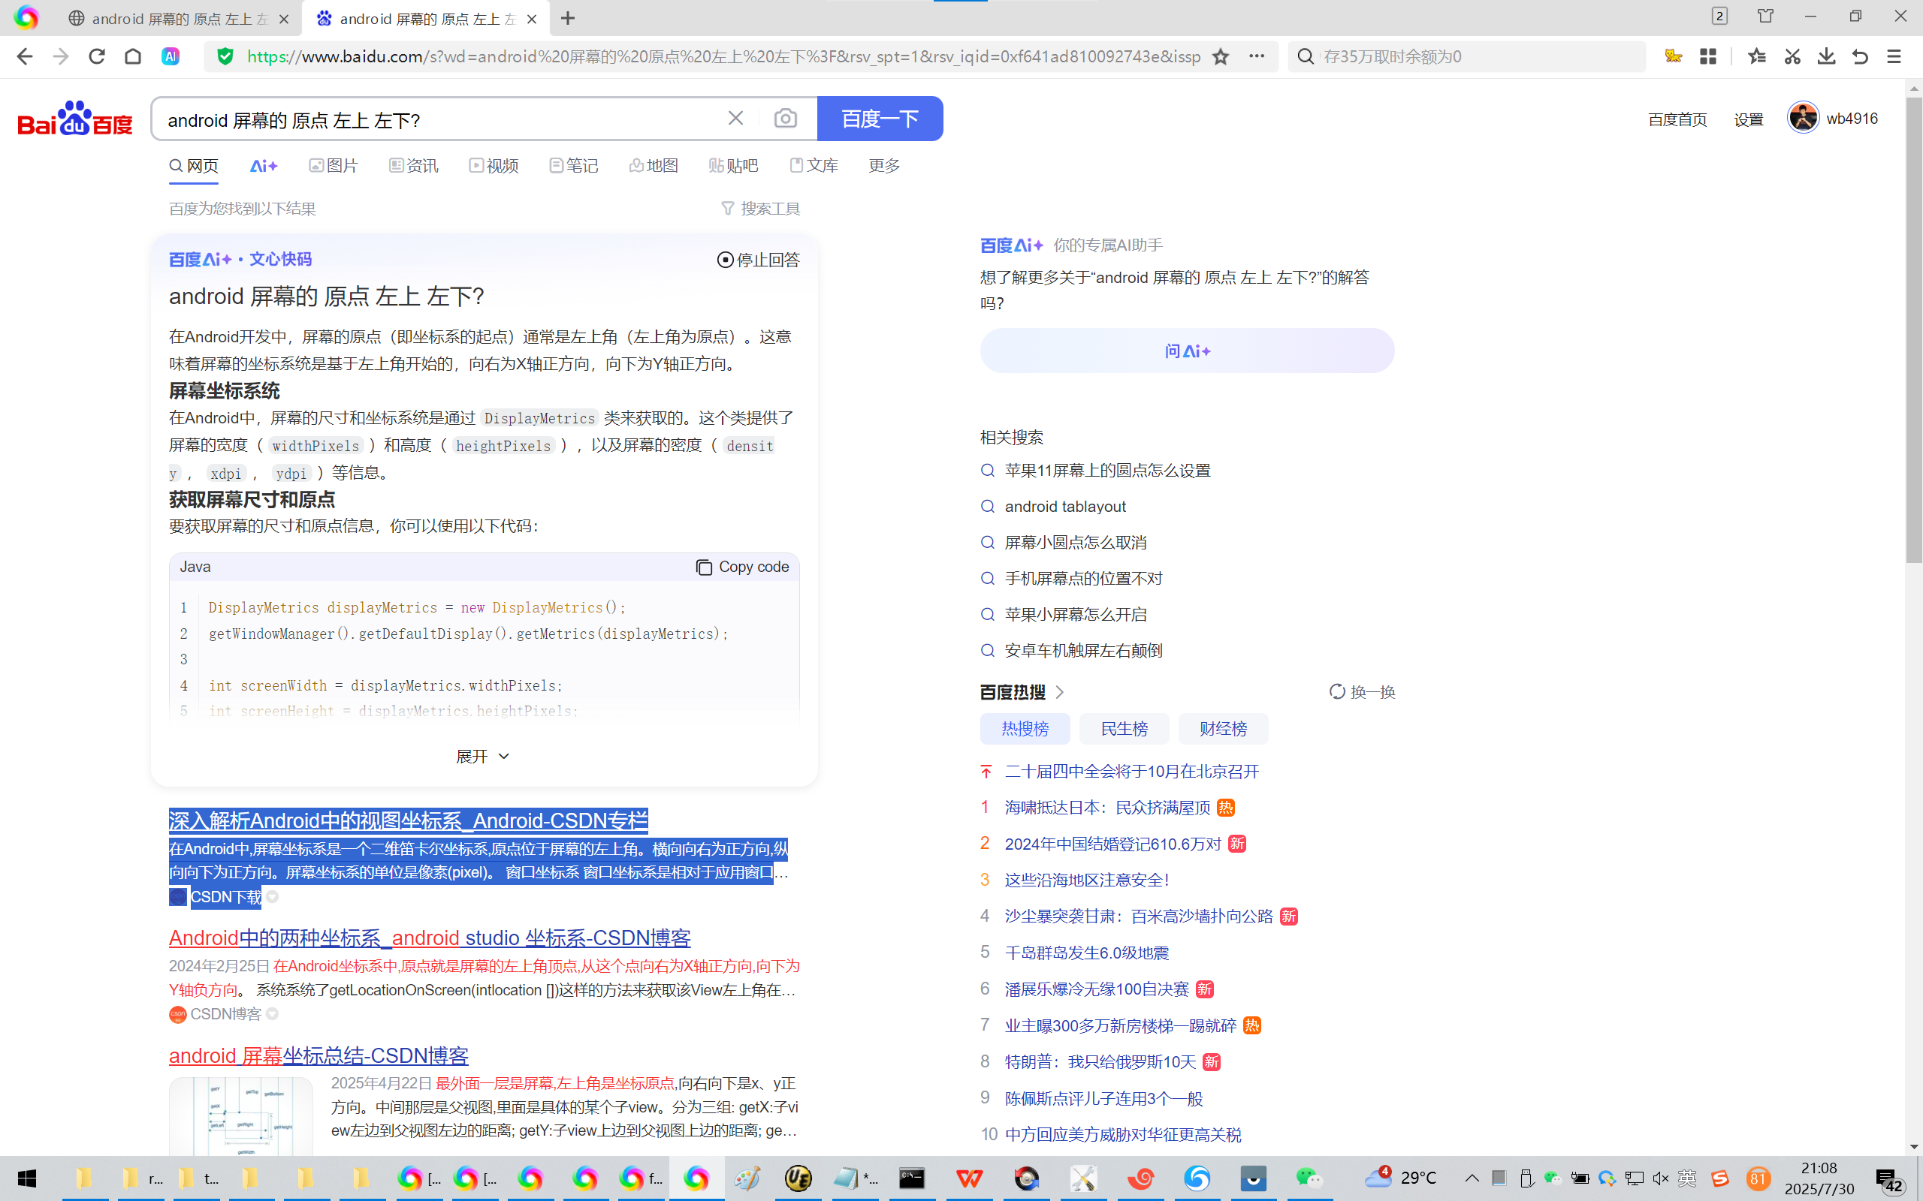Open the weather widget showing 29°C

tap(1400, 1178)
